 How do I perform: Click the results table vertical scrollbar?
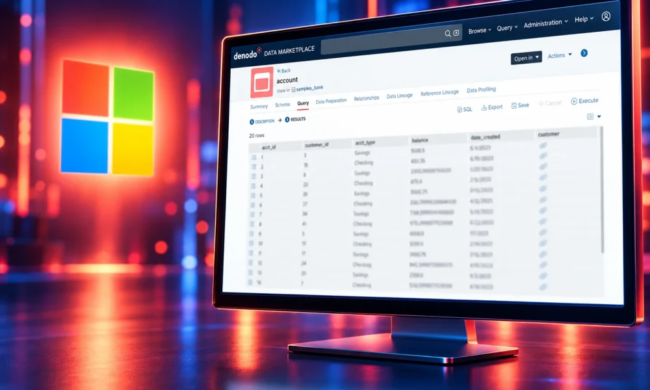click(x=602, y=190)
